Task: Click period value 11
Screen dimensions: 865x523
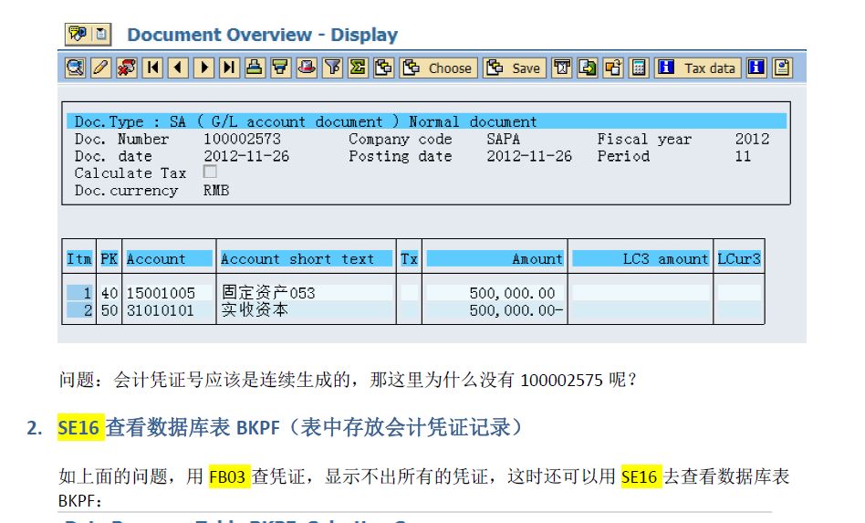Action: coord(743,156)
